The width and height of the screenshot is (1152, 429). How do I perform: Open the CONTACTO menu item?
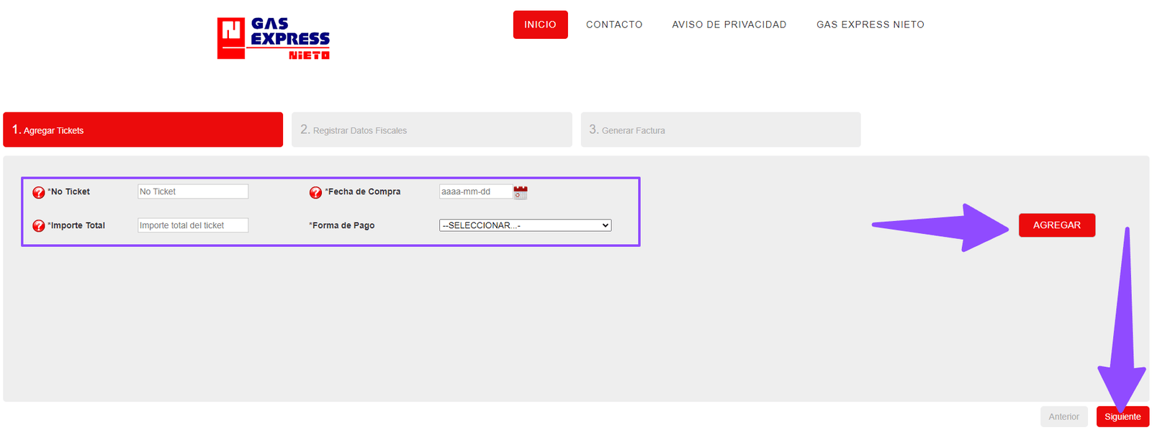coord(614,24)
